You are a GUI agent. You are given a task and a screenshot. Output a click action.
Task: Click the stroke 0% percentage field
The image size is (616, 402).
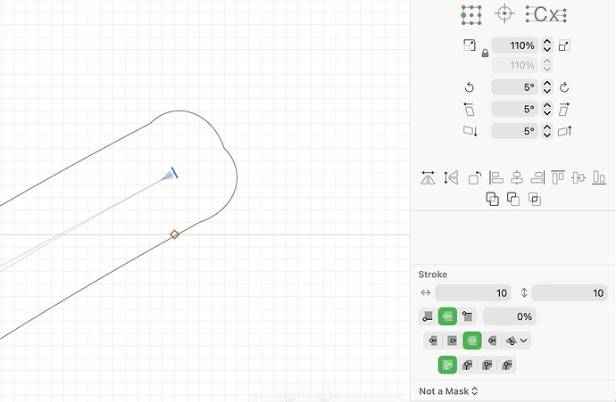pyautogui.click(x=509, y=316)
